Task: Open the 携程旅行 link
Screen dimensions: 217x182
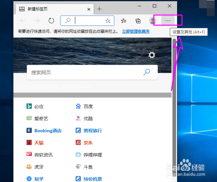Action: [x=93, y=131]
